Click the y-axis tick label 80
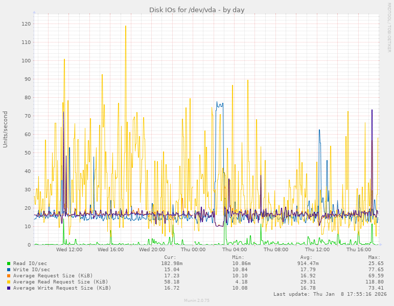The width and height of the screenshot is (394, 306). coord(28,97)
